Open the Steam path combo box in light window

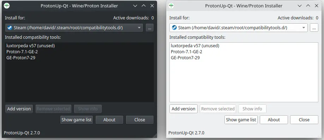(x=239, y=28)
